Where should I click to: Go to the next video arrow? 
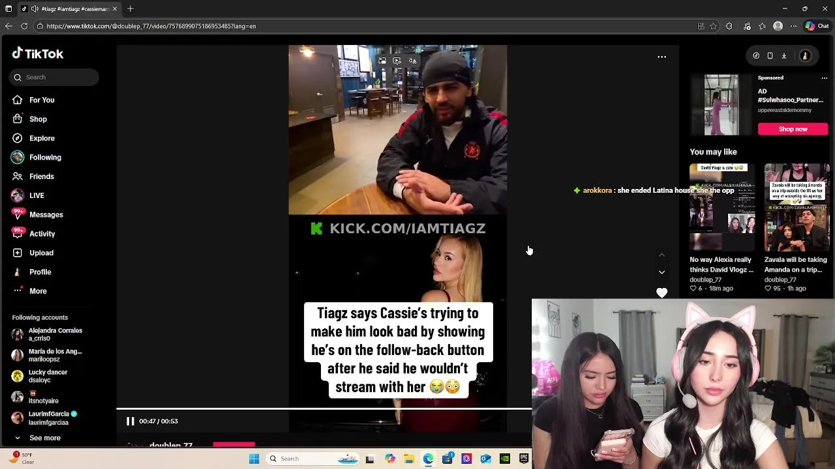coord(661,272)
